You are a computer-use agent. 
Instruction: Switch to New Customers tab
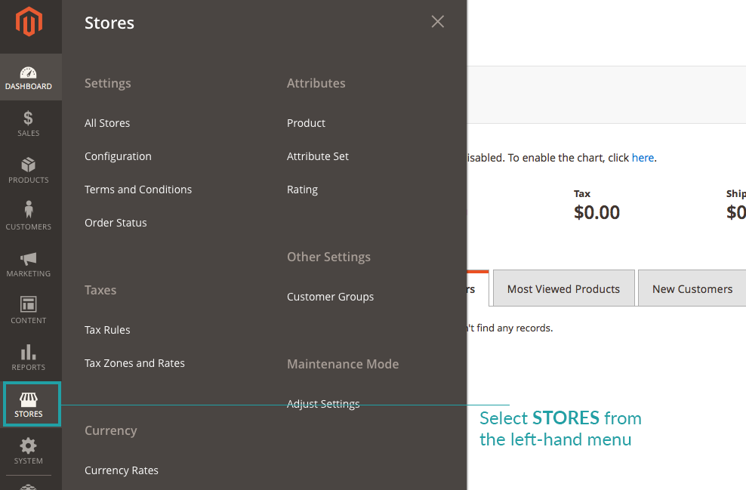pos(692,289)
